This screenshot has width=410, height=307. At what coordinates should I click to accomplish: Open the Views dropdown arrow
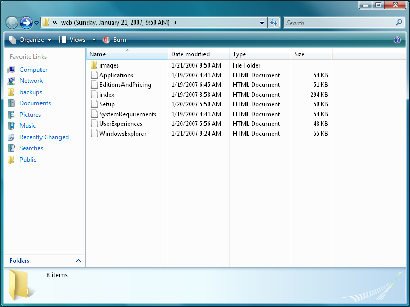click(94, 40)
